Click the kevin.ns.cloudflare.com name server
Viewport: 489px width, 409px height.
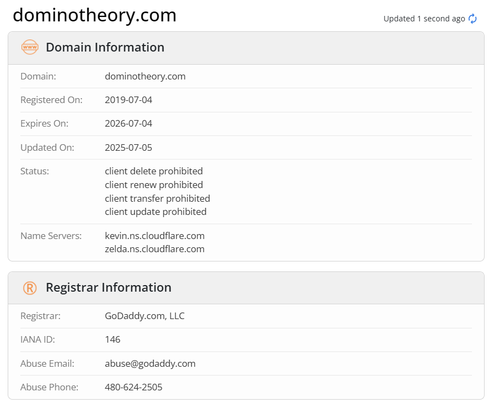[155, 236]
